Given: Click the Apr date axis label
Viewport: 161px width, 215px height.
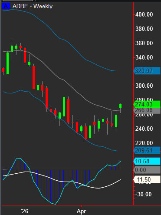Looking at the screenshot, I should (x=81, y=212).
